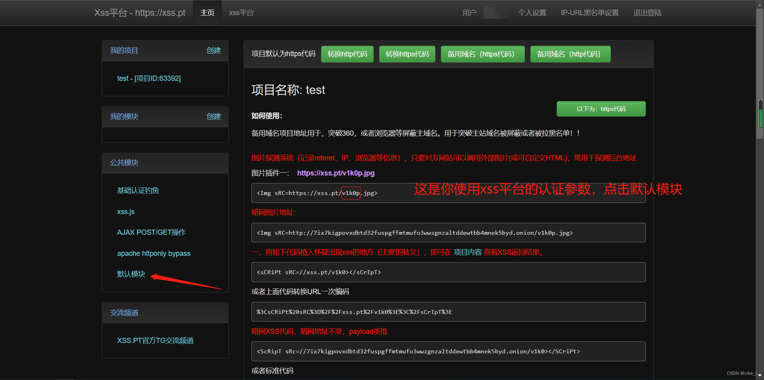Open project test - [项目ID:63392]
This screenshot has height=380, width=764.
(x=149, y=78)
